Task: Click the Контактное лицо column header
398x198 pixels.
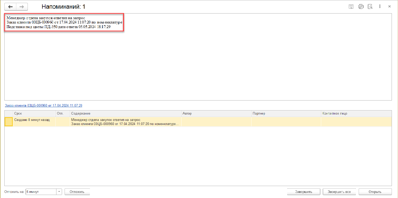Action: pyautogui.click(x=356, y=114)
